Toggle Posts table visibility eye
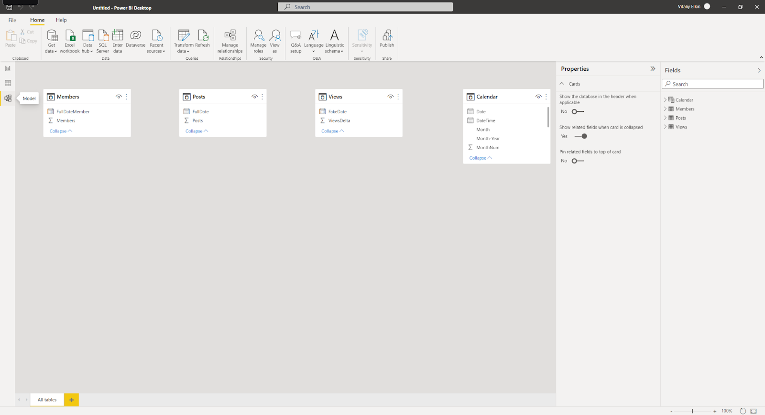Viewport: 765px width, 415px height. pyautogui.click(x=254, y=97)
